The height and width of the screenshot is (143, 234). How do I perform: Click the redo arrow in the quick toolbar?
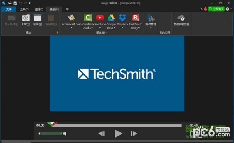click(x=25, y=3)
